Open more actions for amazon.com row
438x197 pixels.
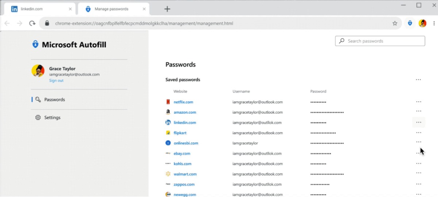[419, 111]
